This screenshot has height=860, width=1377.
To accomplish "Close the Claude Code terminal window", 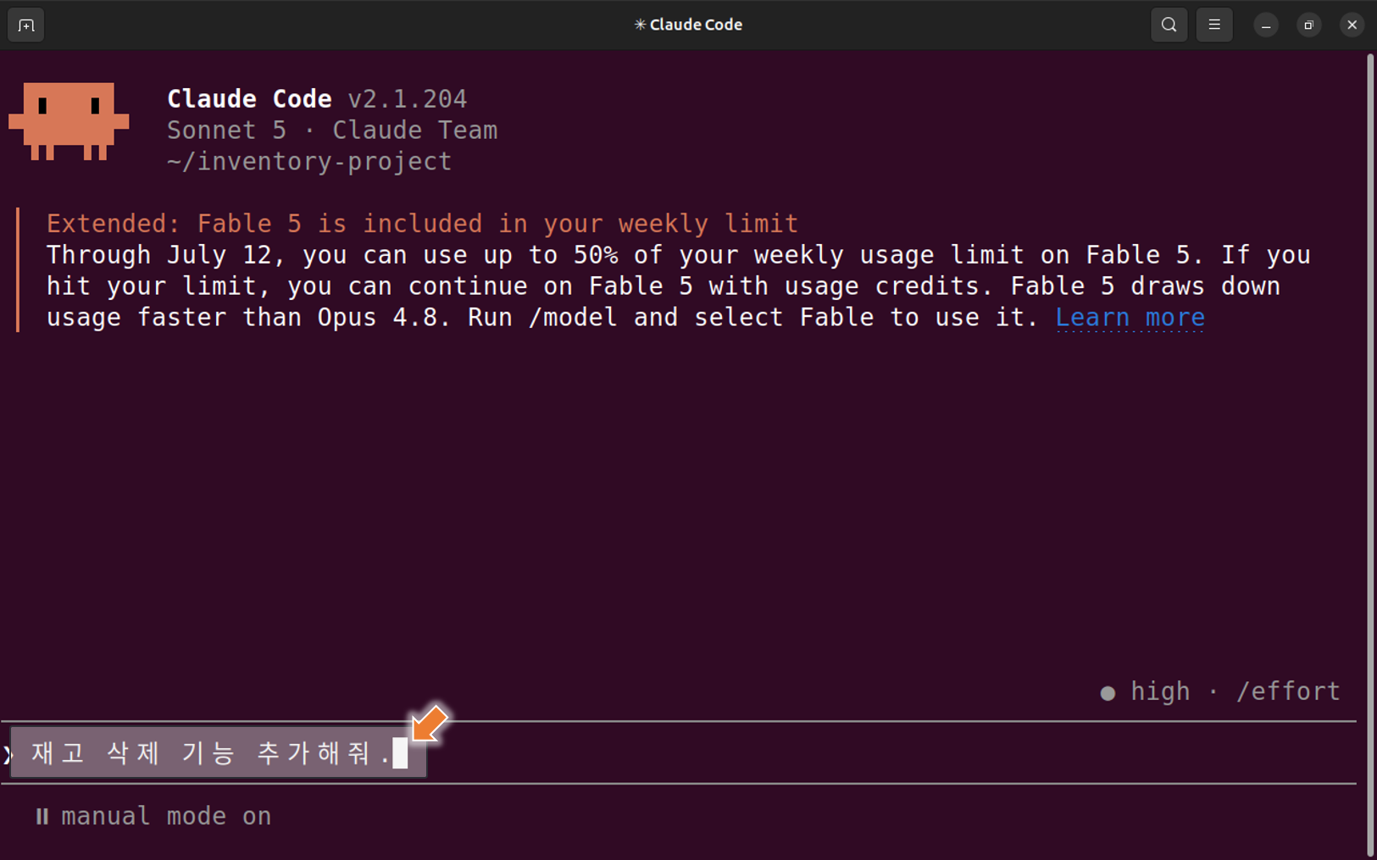I will pos(1352,25).
